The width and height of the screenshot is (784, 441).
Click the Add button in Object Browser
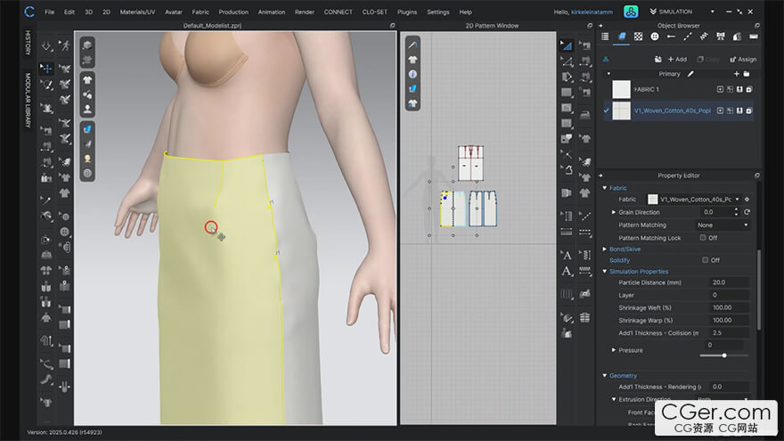point(676,59)
